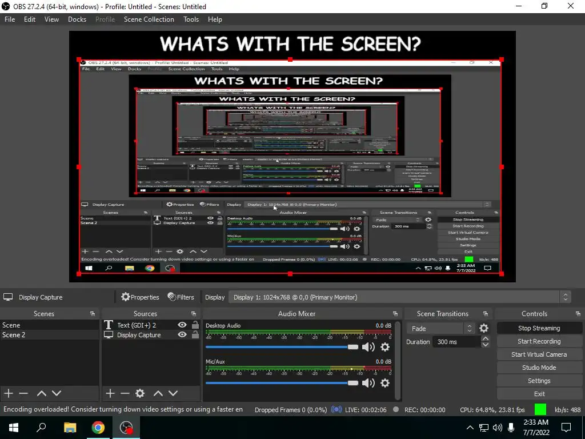Click the Display Capture monitor icon in source toolbar
The width and height of the screenshot is (585, 439).
pos(8,297)
